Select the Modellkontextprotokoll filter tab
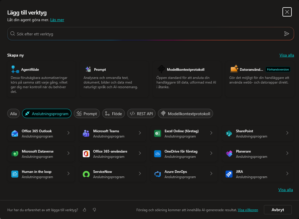 (x=185, y=114)
